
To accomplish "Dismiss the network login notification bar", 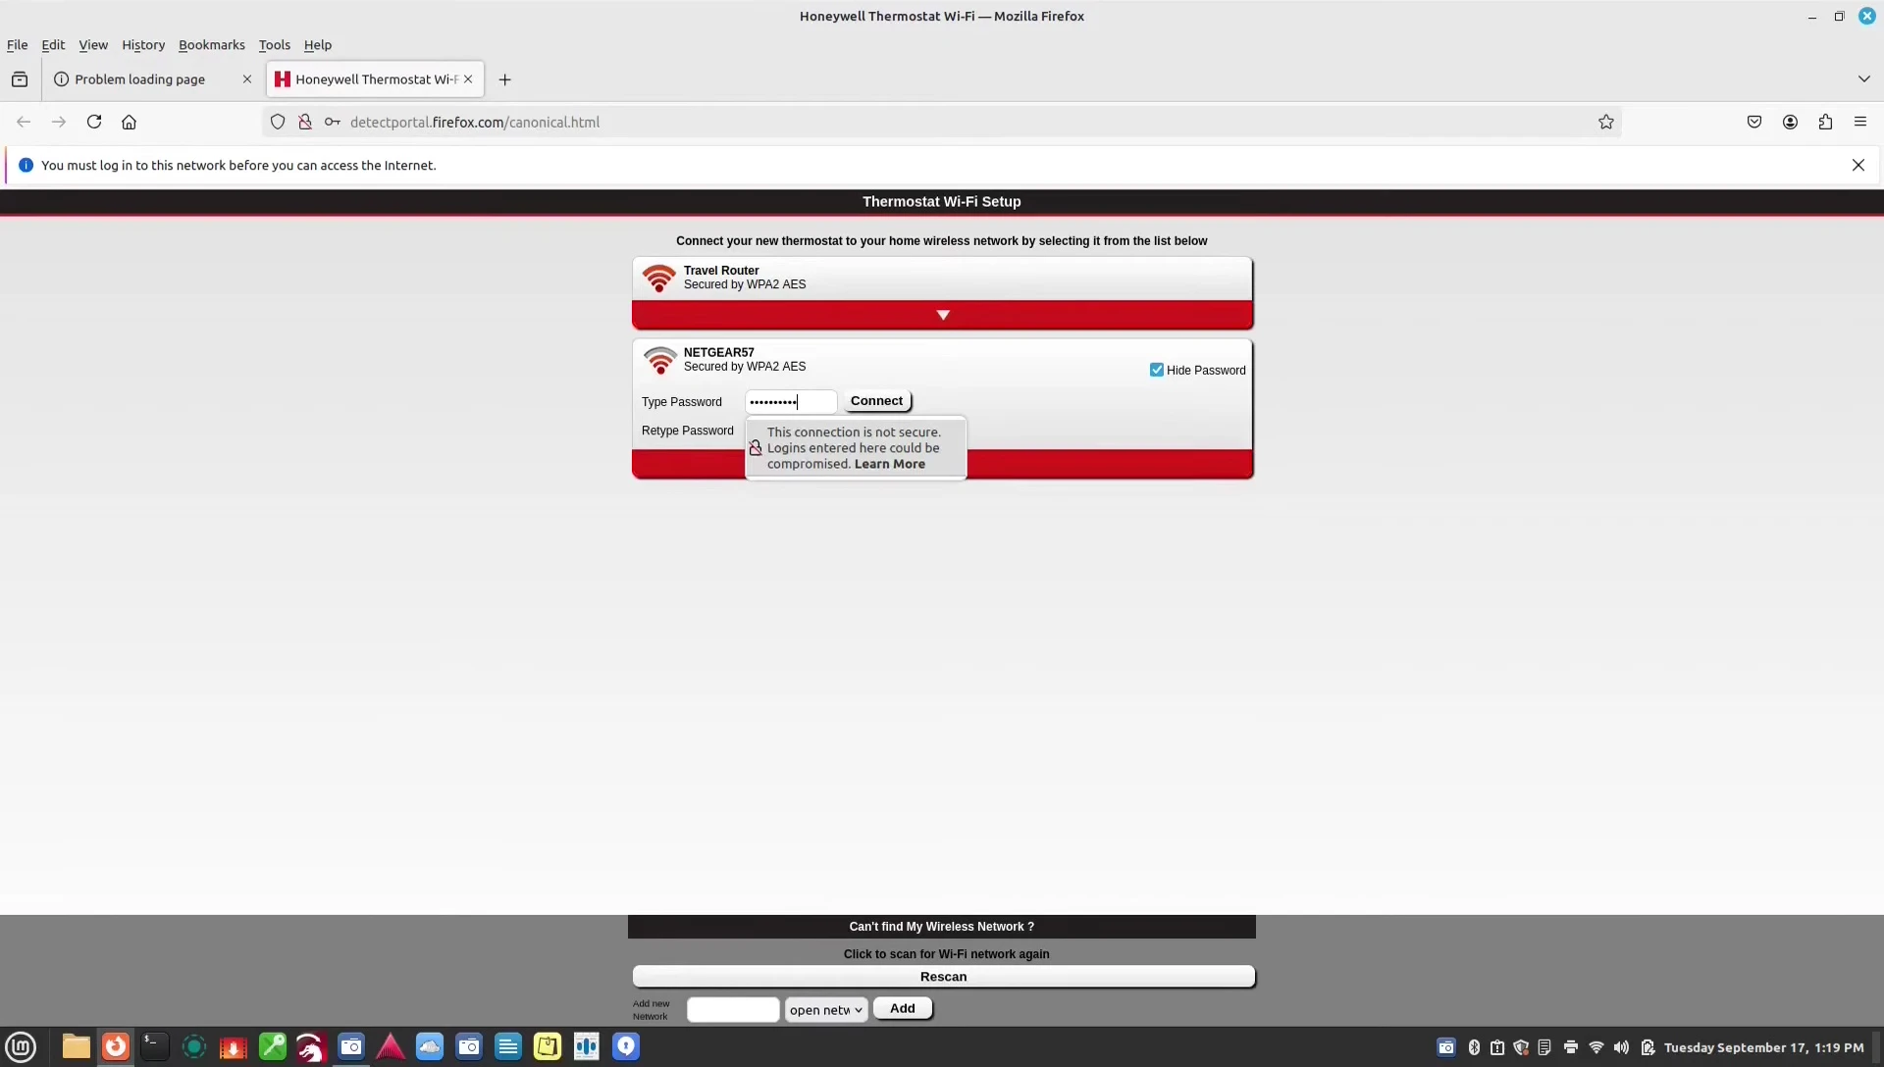I will point(1858,165).
